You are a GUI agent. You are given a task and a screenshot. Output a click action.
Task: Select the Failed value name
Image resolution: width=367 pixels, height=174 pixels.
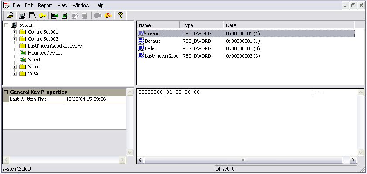click(x=151, y=48)
